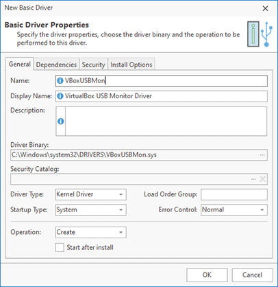Image resolution: width=278 pixels, height=287 pixels.
Task: Click into the Name text field
Action: pos(161,81)
